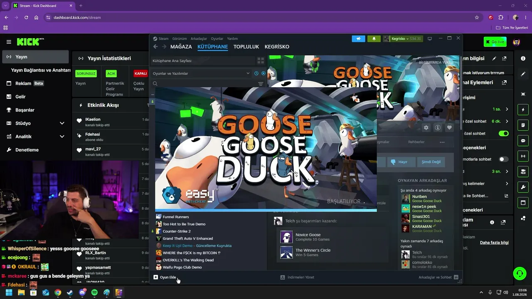Open İndirmeleri Yönet in Steam
The height and width of the screenshot is (299, 532).
pyautogui.click(x=297, y=277)
